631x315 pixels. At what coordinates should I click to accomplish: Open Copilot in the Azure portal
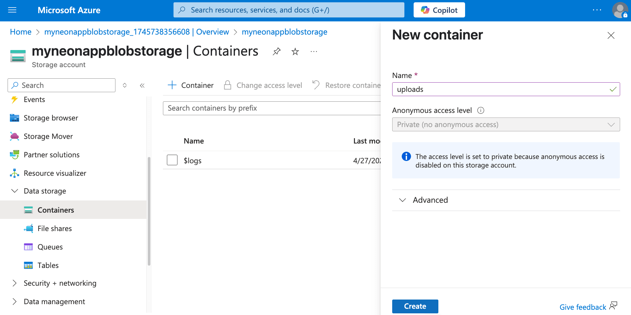439,10
